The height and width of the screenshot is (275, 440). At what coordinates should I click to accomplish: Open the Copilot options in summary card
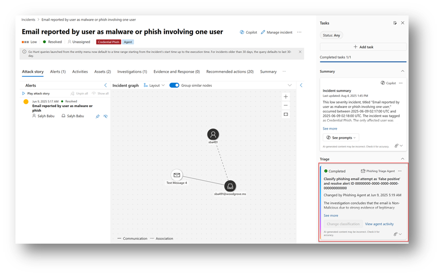click(388, 83)
